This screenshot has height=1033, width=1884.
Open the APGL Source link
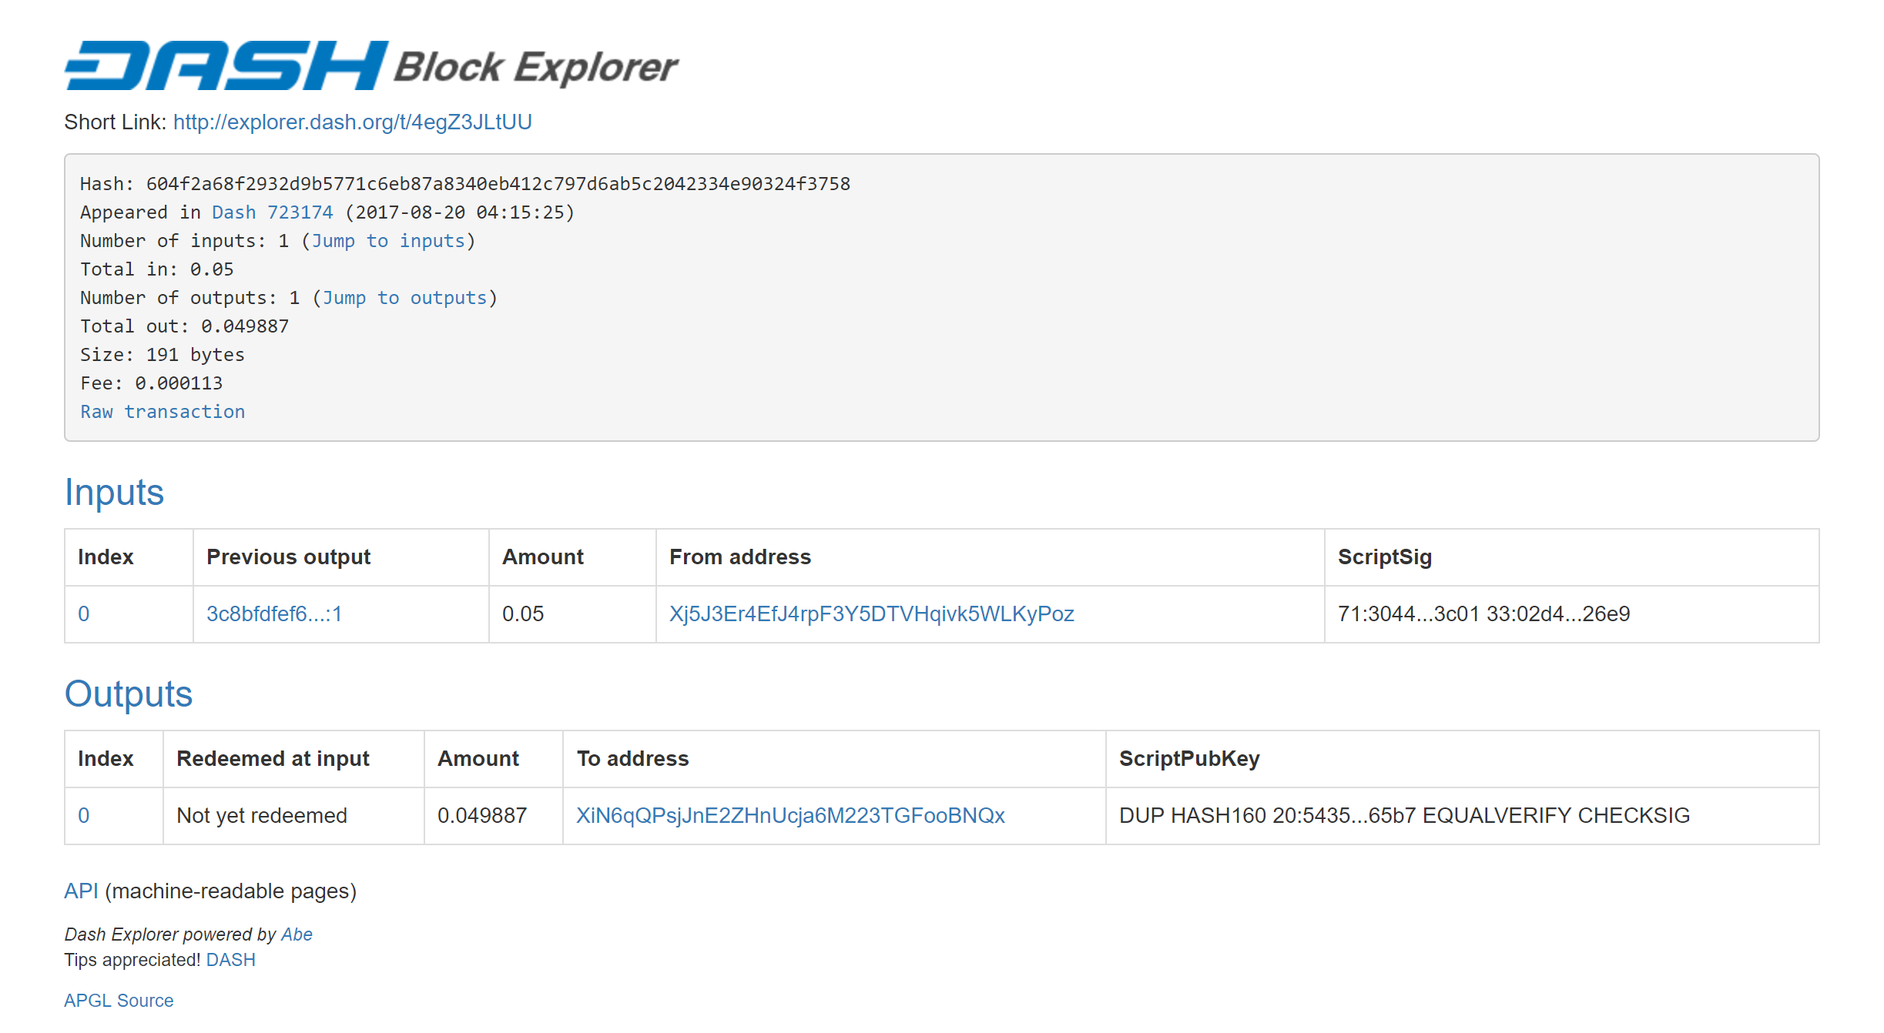[x=119, y=1001]
